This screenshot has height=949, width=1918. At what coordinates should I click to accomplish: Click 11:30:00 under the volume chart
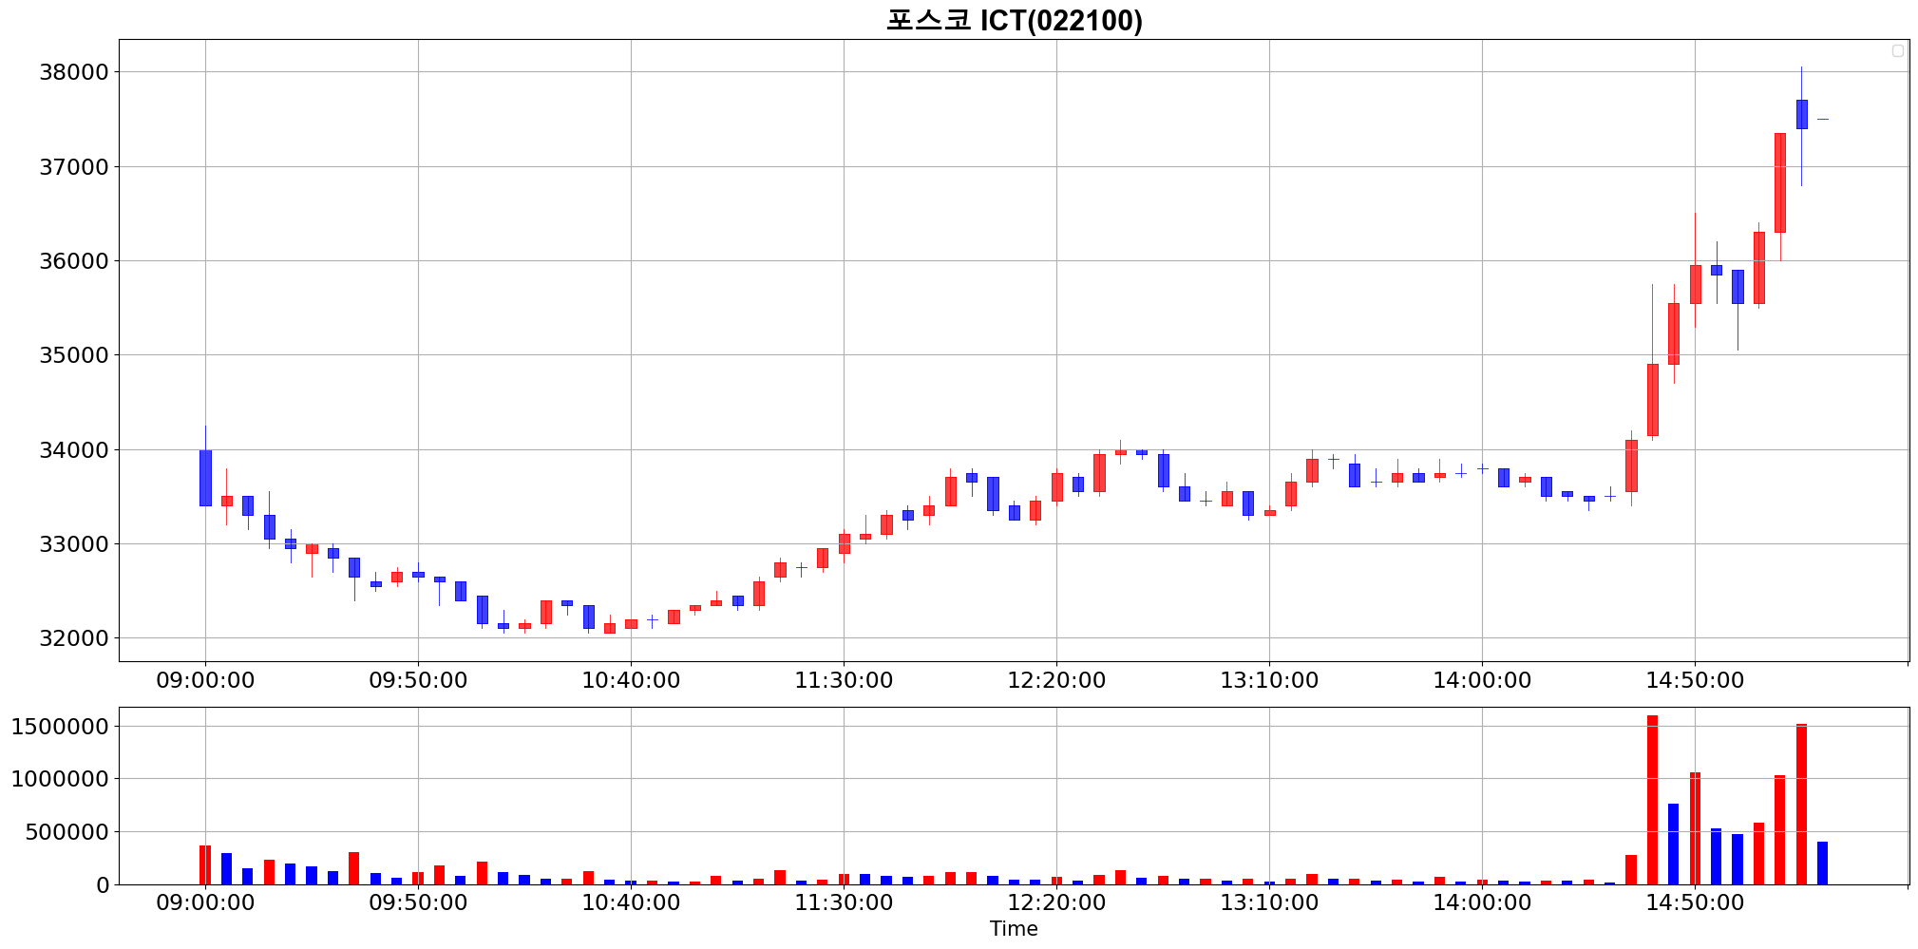(844, 902)
